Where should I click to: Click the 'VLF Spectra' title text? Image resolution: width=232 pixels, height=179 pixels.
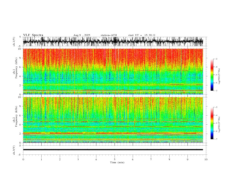pos(33,35)
